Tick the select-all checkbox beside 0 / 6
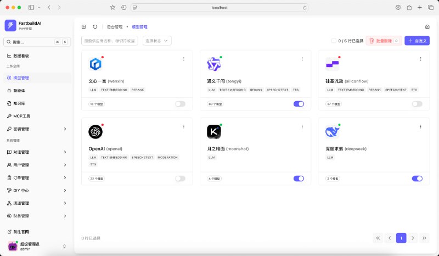The image size is (439, 256). [x=334, y=41]
